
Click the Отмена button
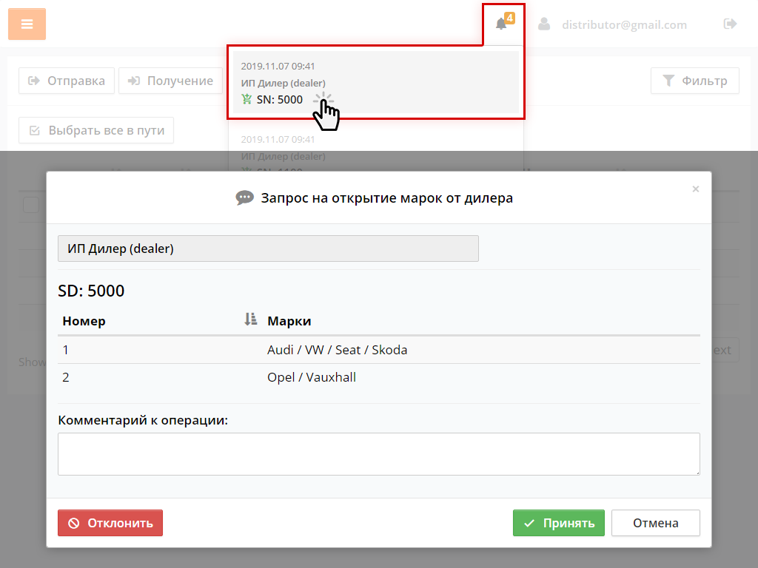point(655,523)
